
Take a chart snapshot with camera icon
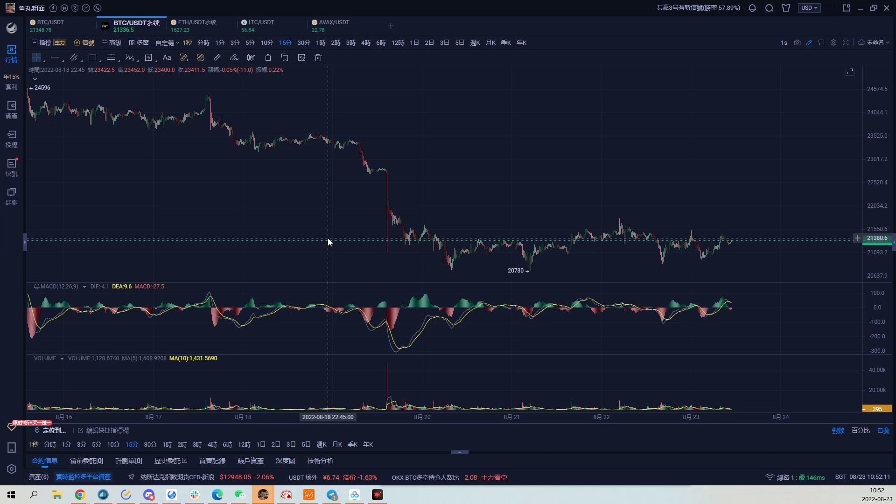[x=797, y=42]
